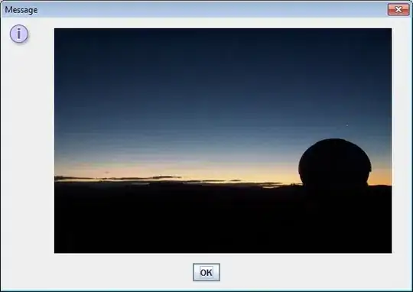Image resolution: width=413 pixels, height=292 pixels.
Task: Click the sunset observatory image
Action: click(x=223, y=141)
